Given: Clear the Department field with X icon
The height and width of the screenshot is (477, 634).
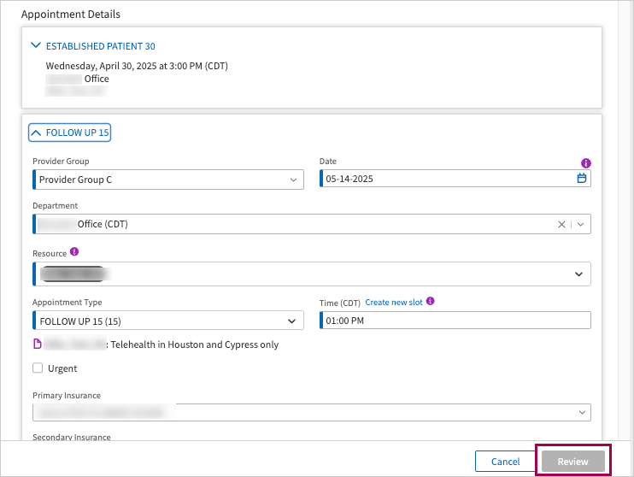Looking at the screenshot, I should tap(561, 224).
